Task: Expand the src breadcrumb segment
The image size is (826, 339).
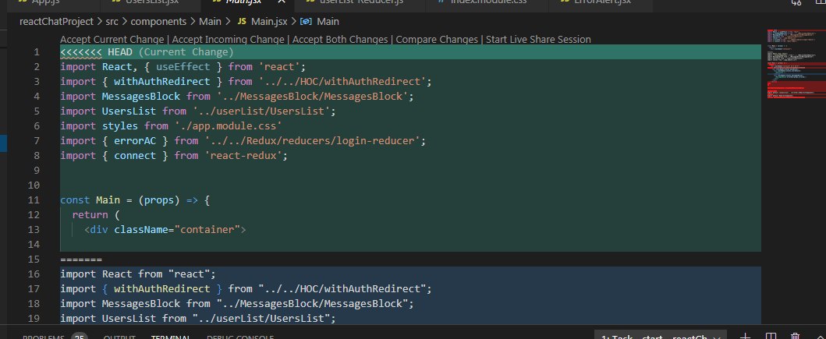Action: (x=113, y=21)
